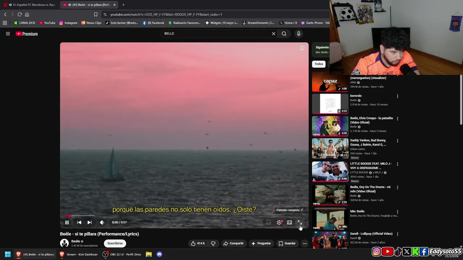Open the Home / X bookmark
This screenshot has width=463, height=260.
pos(288,23)
